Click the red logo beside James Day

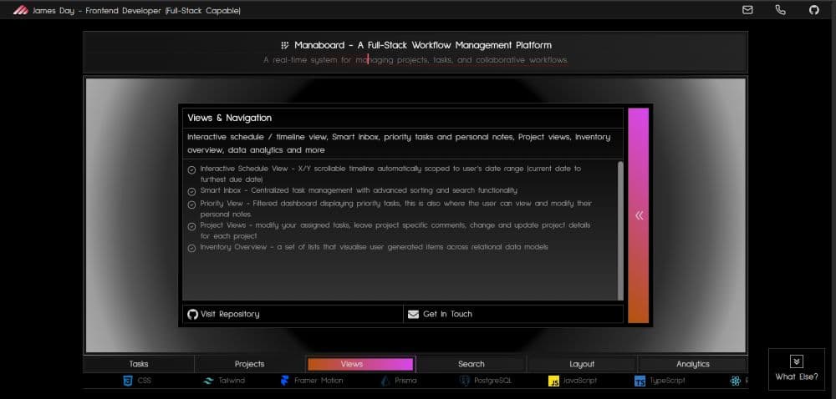pos(20,10)
